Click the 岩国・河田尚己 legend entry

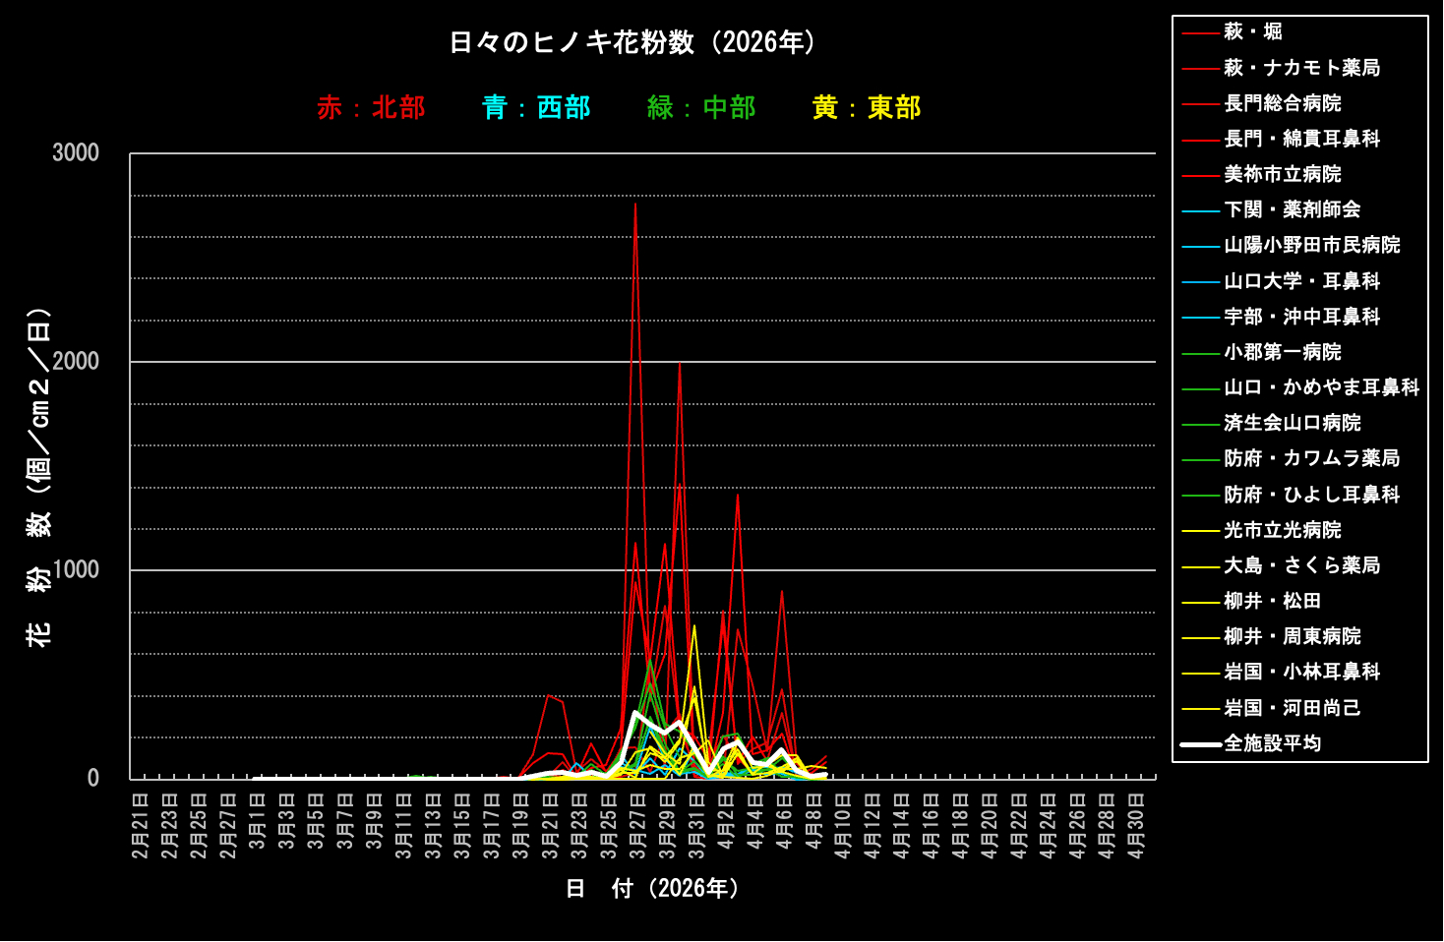(x=1292, y=708)
